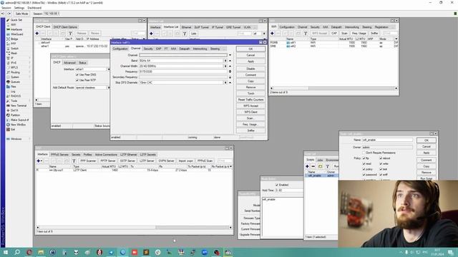458x257 pixels.
Task: Toggle Don't Require Permissions checkbox
Action: pyautogui.click(x=364, y=153)
